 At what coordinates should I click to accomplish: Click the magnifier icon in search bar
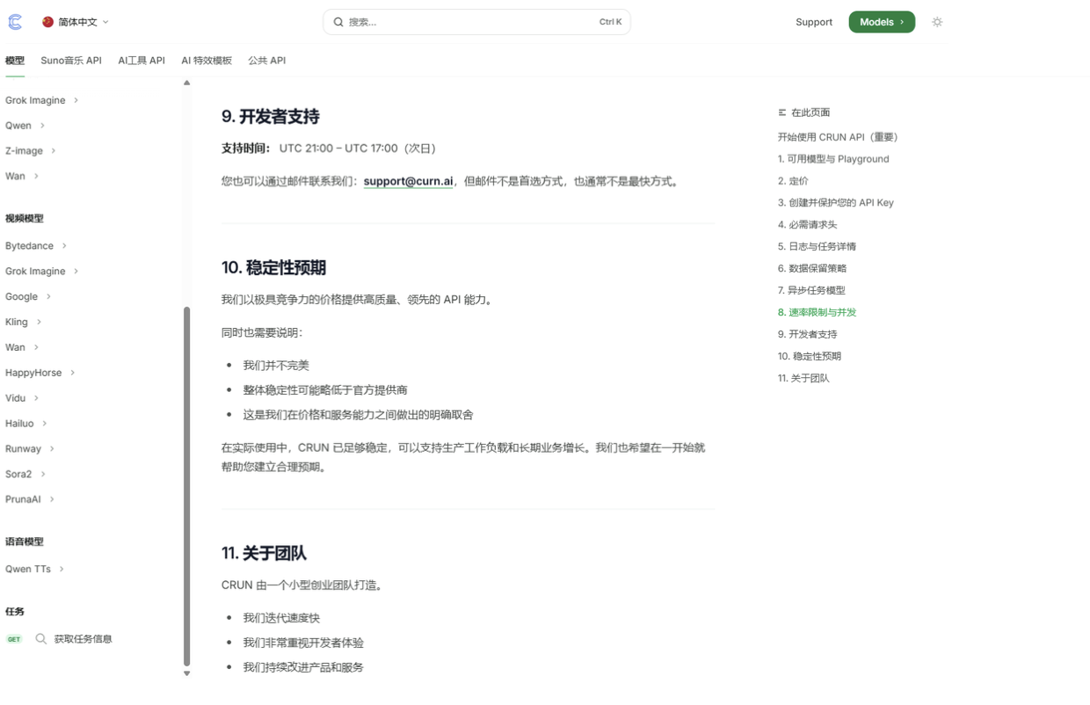[x=338, y=22]
